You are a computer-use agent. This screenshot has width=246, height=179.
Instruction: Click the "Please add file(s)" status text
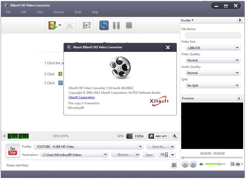click(17, 165)
